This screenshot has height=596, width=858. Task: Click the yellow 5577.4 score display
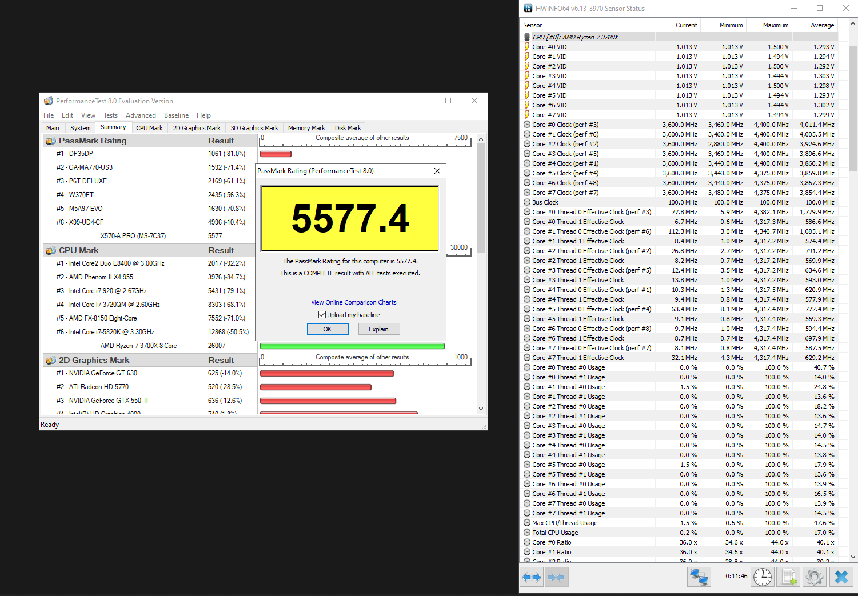pos(350,218)
